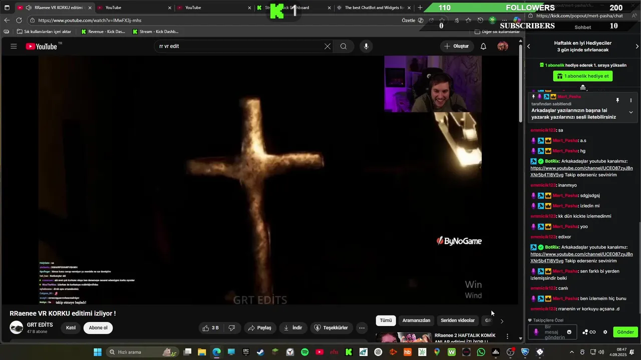Send chat message with Gönder button
Image resolution: width=641 pixels, height=360 pixels.
click(x=625, y=332)
